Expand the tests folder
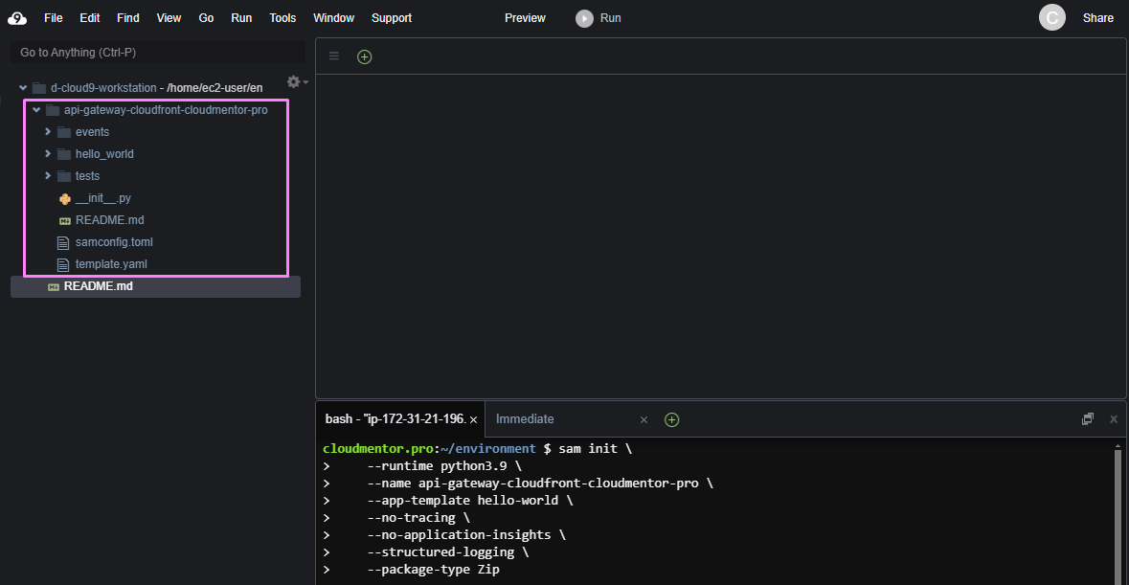This screenshot has width=1129, height=585. coord(48,175)
